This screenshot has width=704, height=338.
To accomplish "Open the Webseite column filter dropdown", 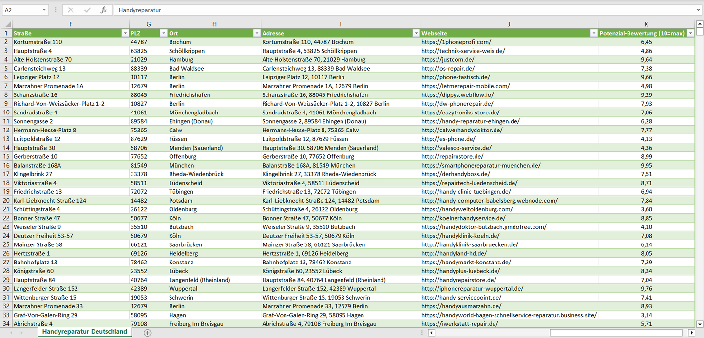I will point(593,33).
